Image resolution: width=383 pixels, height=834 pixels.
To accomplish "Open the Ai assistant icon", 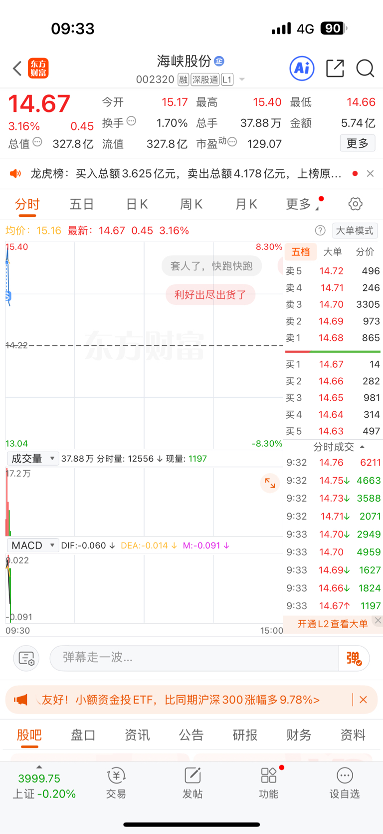I will click(x=302, y=68).
